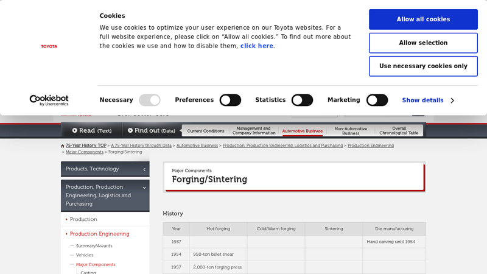Toggle the Necessary cookies switch

149,100
